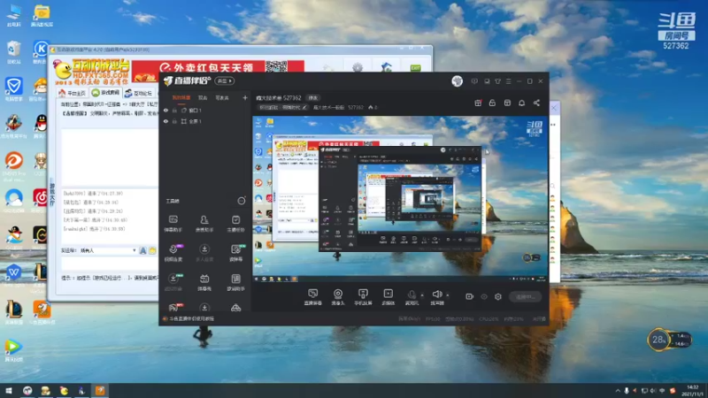The width and height of the screenshot is (708, 398).
Task: Open the last tool in third toolbox row
Action: pos(235,281)
